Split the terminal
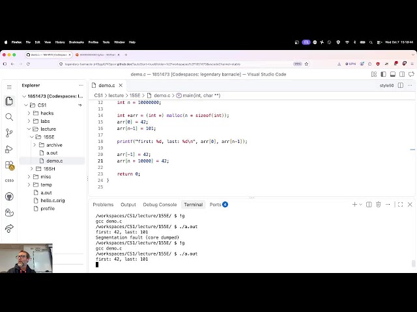The width and height of the screenshot is (417, 312). click(x=369, y=205)
